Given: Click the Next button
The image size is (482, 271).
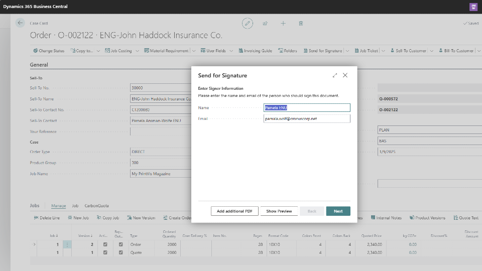Looking at the screenshot, I should click(338, 211).
